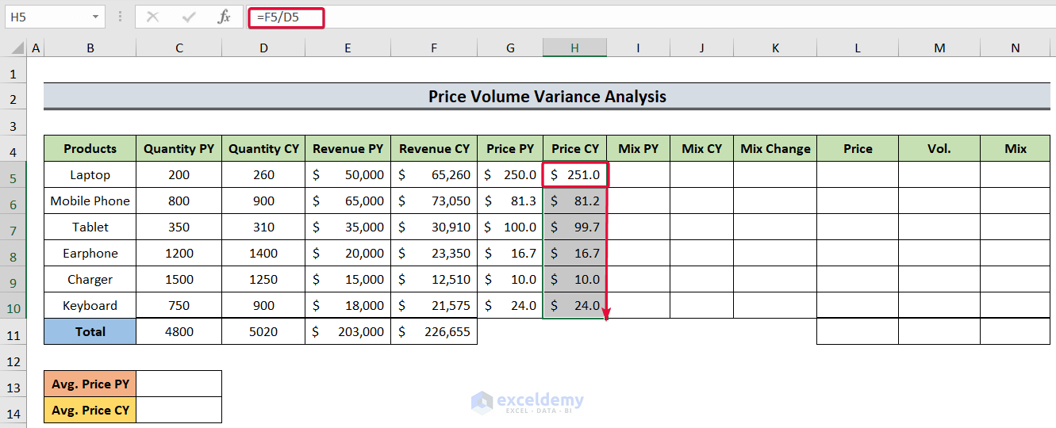Click the formula bar options dots

[120, 17]
